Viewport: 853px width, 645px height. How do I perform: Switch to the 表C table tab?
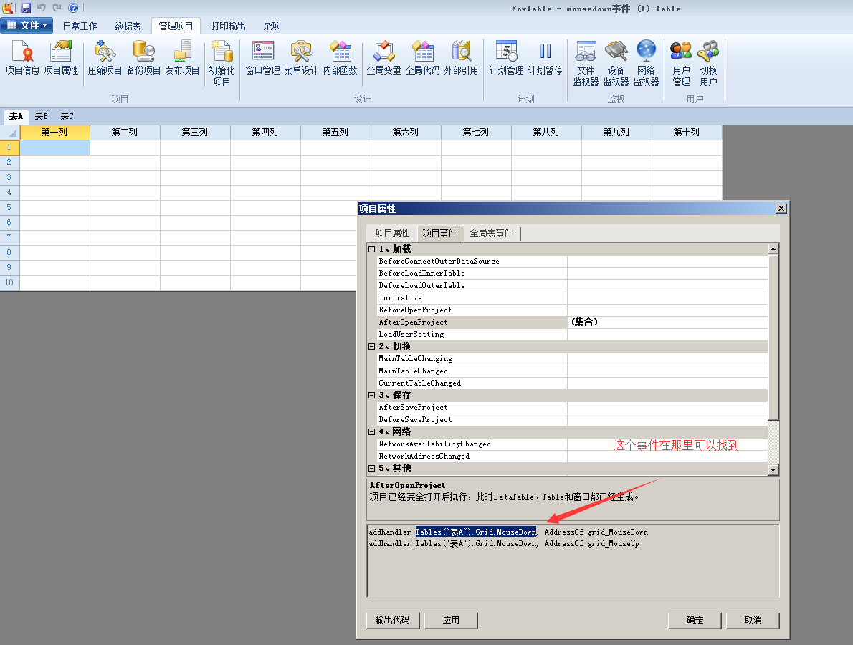click(x=67, y=116)
